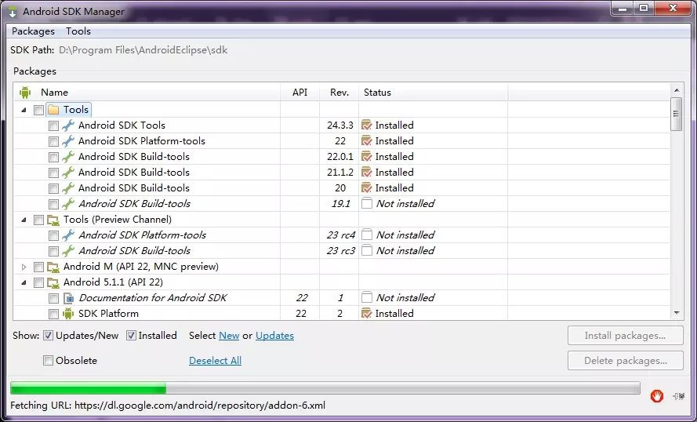Open the log window icon at bottom right
Screen dimensions: 697x422
tap(678, 396)
